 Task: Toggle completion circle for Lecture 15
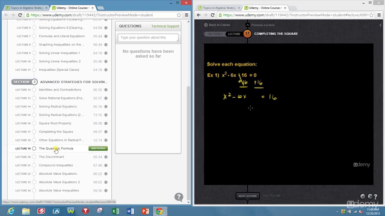point(34,115)
